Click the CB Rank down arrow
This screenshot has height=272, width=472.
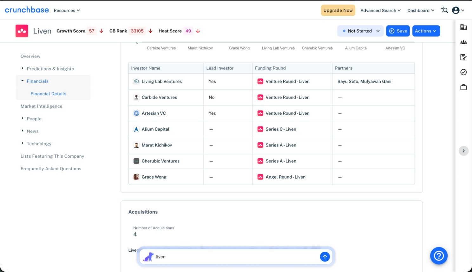tap(151, 31)
